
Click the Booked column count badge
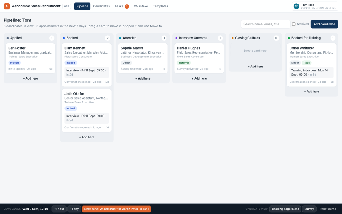tap(108, 38)
